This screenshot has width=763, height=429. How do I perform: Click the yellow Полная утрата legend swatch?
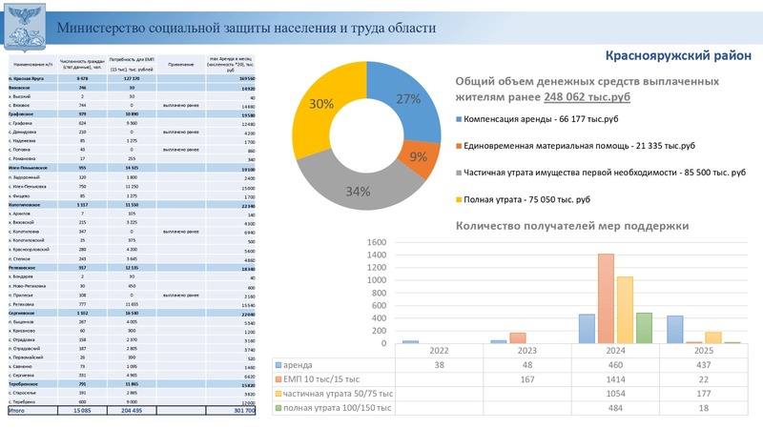(x=459, y=199)
